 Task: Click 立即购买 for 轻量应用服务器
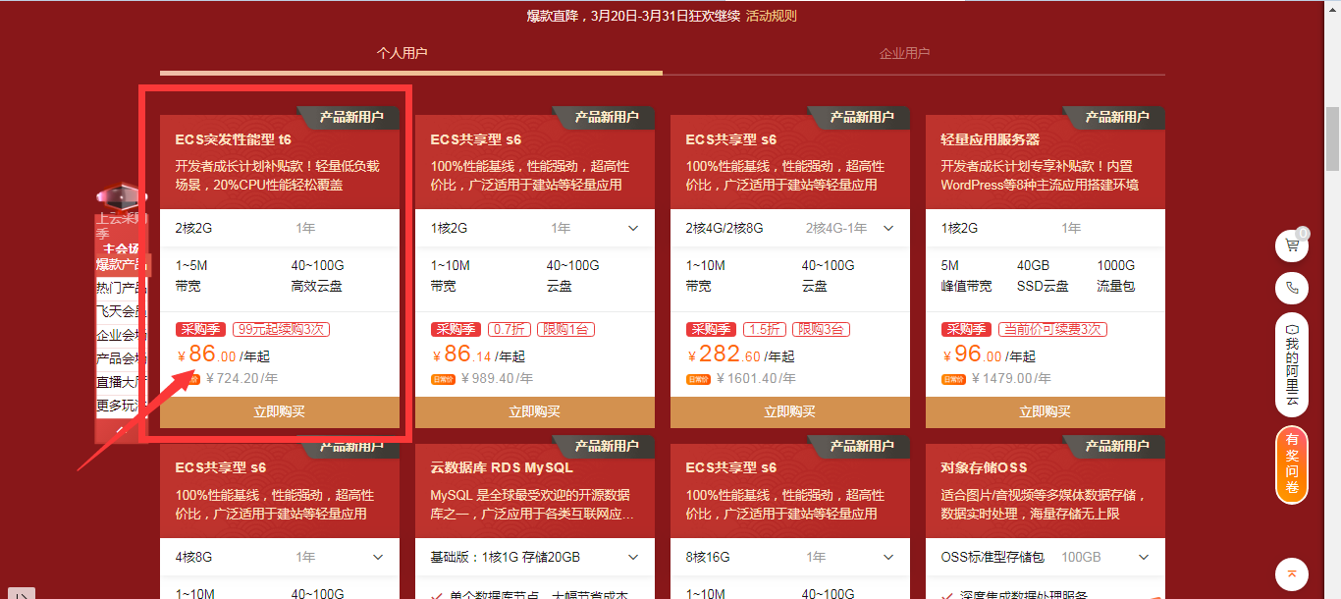click(1046, 412)
